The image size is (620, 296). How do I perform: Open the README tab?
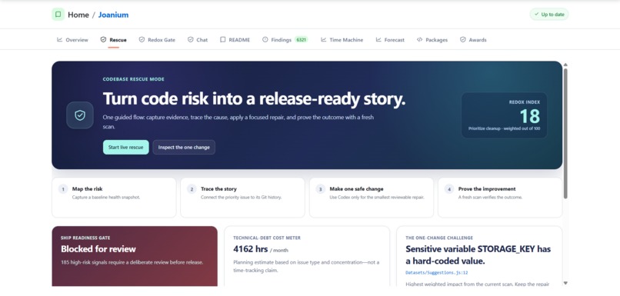[x=235, y=40]
